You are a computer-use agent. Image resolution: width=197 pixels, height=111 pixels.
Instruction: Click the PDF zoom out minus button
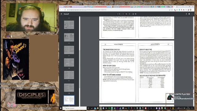pos(123,14)
